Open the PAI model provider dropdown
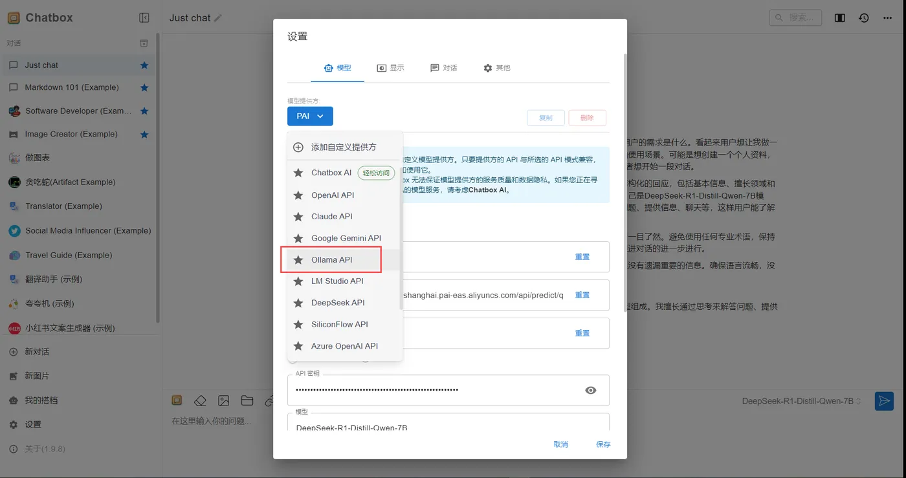 click(x=310, y=116)
